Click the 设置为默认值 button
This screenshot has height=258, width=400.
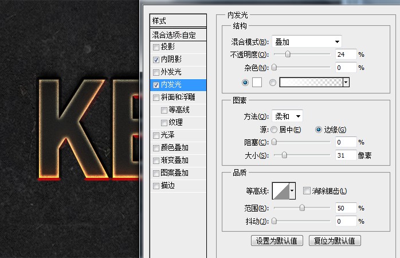pos(277,241)
